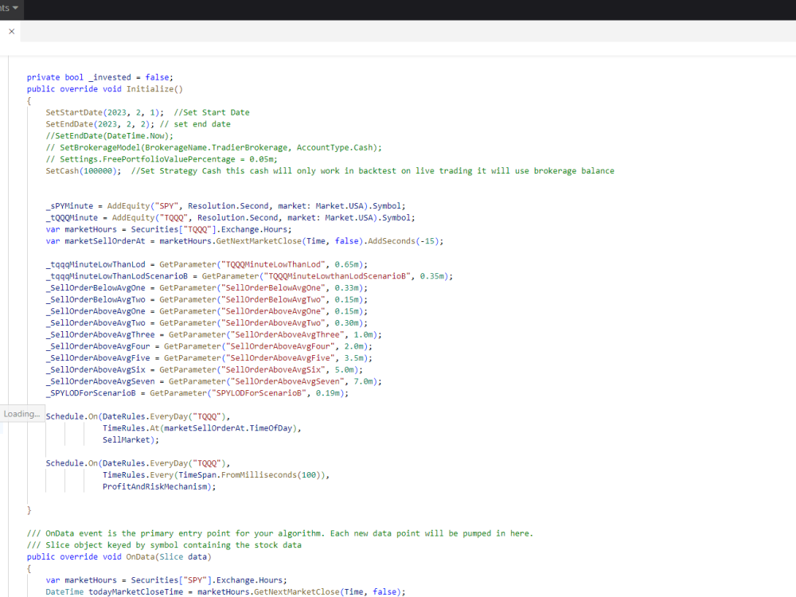Click the _tqqqMinuteLowThanLod GetParameter 0.65m line
This screenshot has width=796, height=597.
click(207, 264)
